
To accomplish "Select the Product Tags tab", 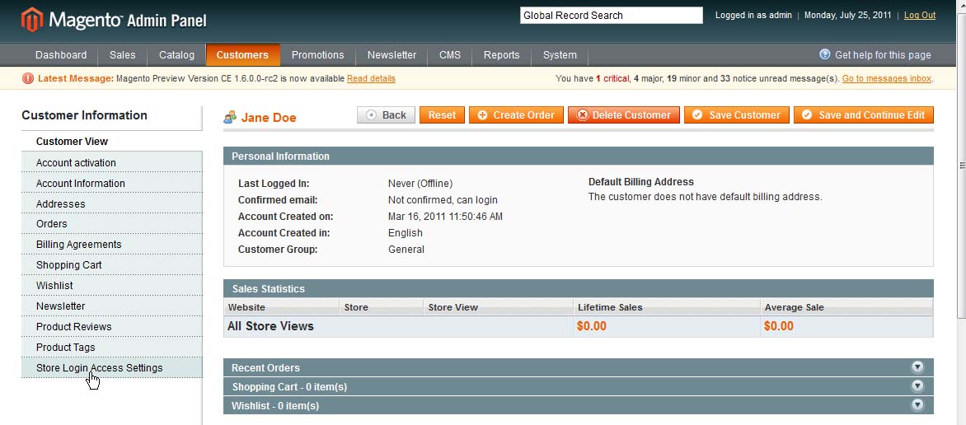I will (x=111, y=347).
